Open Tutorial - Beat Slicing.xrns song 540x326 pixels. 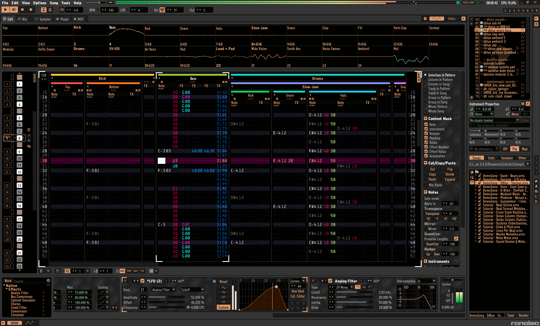tap(501, 205)
